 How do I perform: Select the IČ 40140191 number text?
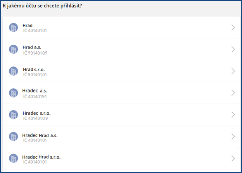(x=35, y=96)
